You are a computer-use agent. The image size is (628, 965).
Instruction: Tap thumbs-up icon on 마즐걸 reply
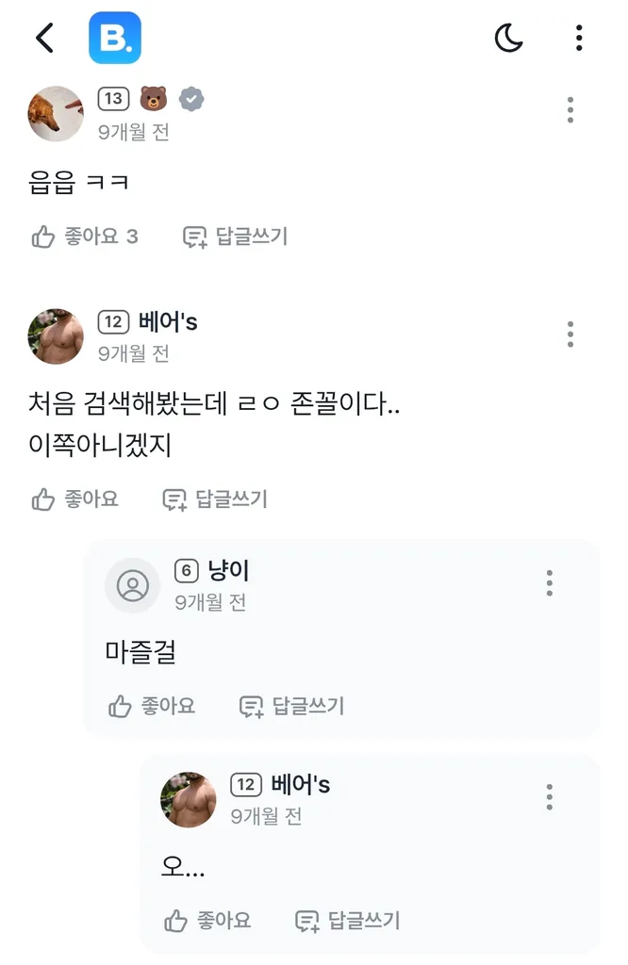point(120,706)
